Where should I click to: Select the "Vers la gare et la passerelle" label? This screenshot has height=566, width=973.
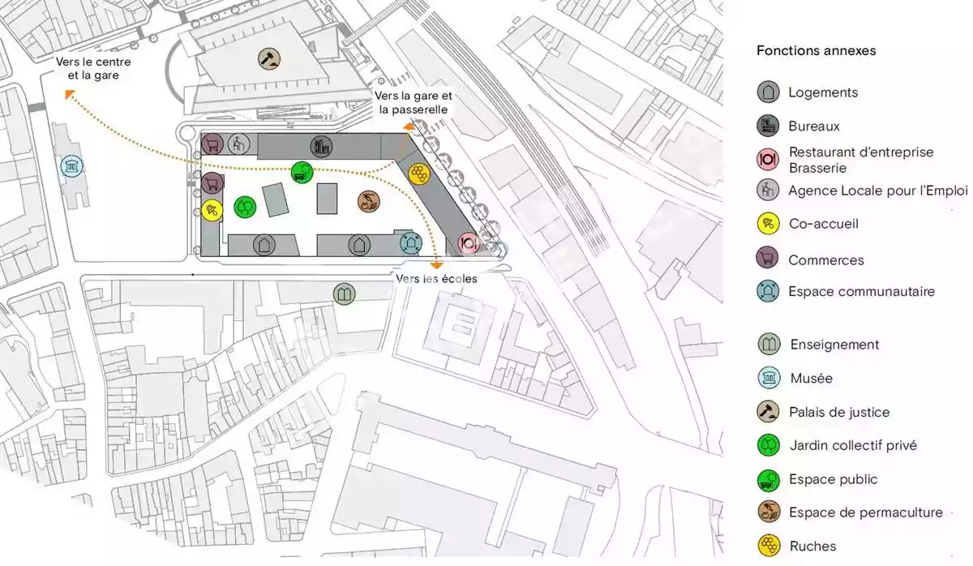click(410, 103)
